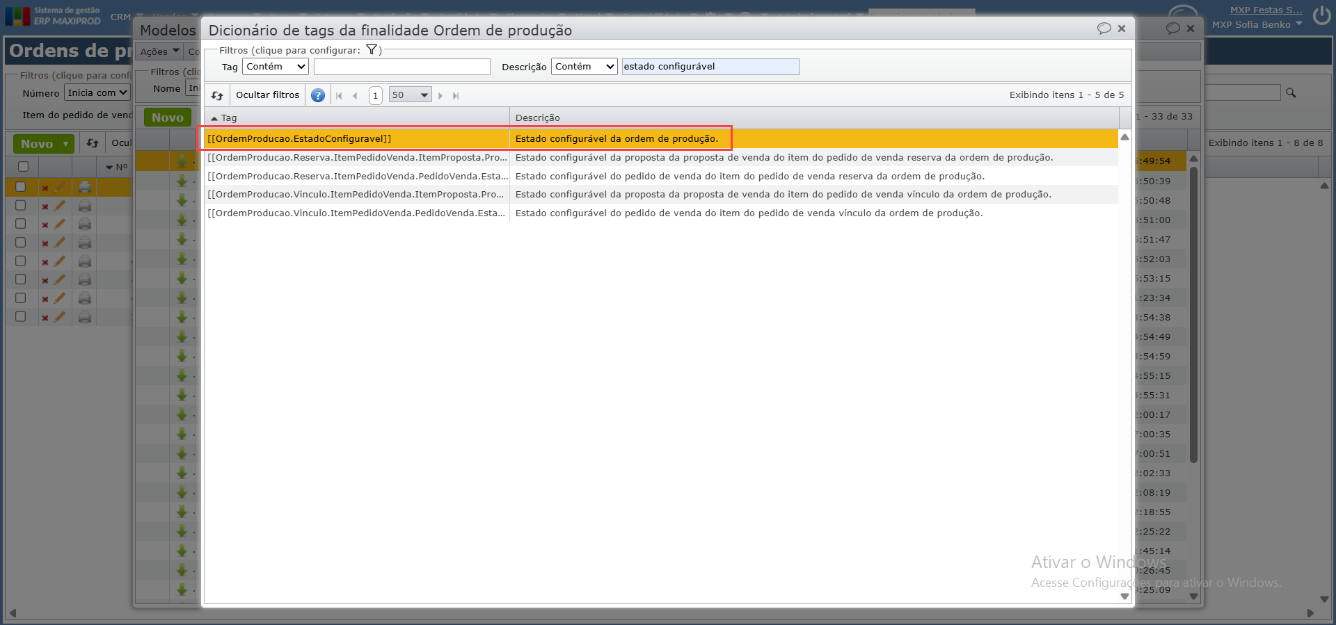Open the Tag filter operator dropdown
Viewport: 1336px width, 625px height.
tap(276, 67)
